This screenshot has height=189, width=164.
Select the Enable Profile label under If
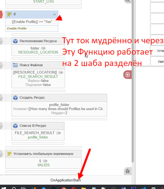click(17, 28)
